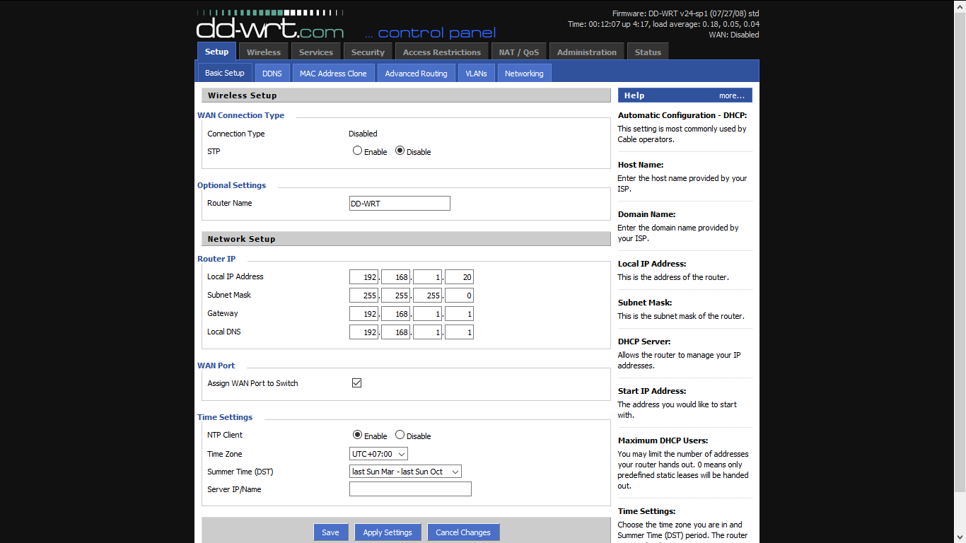Screen dimensions: 966x543
Task: Click the NTP Server IP/Name field
Action: 410,489
